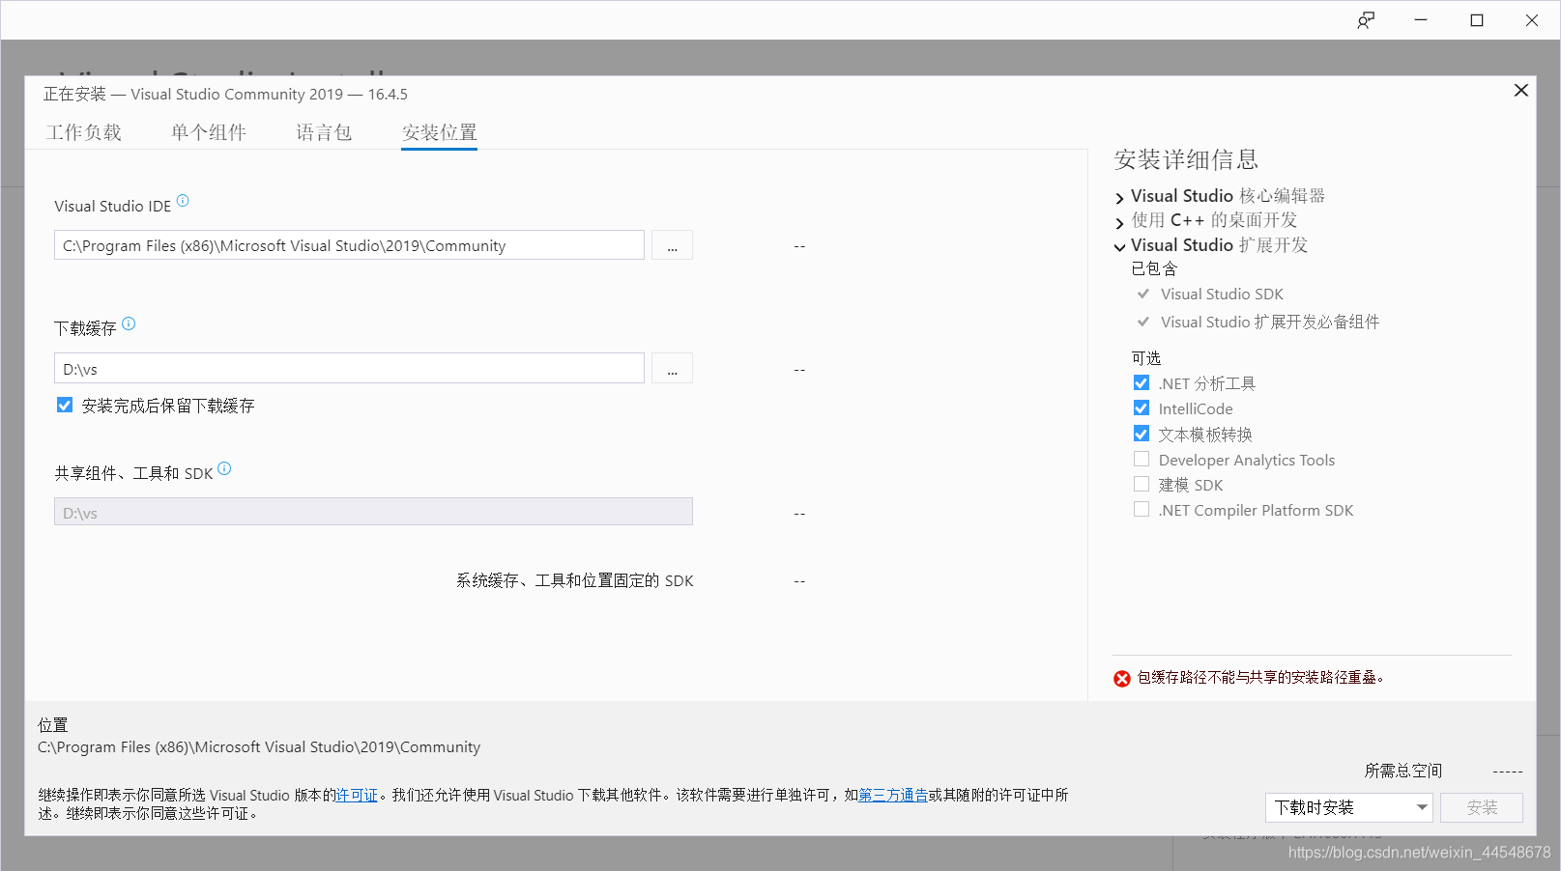Collapse Visual Studio 扩展开发 node
The height and width of the screenshot is (871, 1561).
pos(1120,247)
